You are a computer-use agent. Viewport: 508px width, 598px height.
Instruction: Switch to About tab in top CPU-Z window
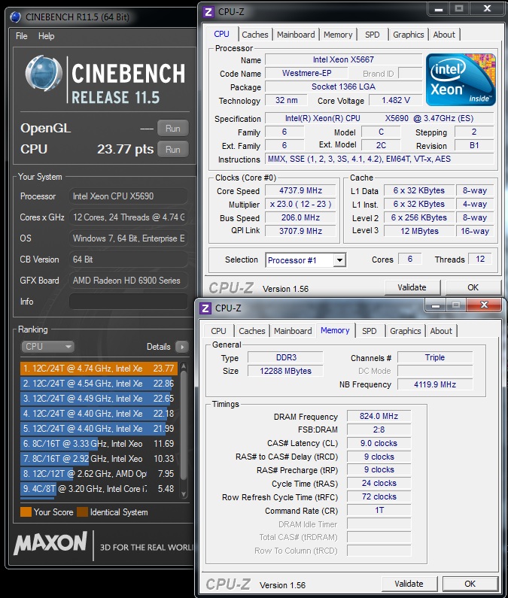(x=444, y=35)
